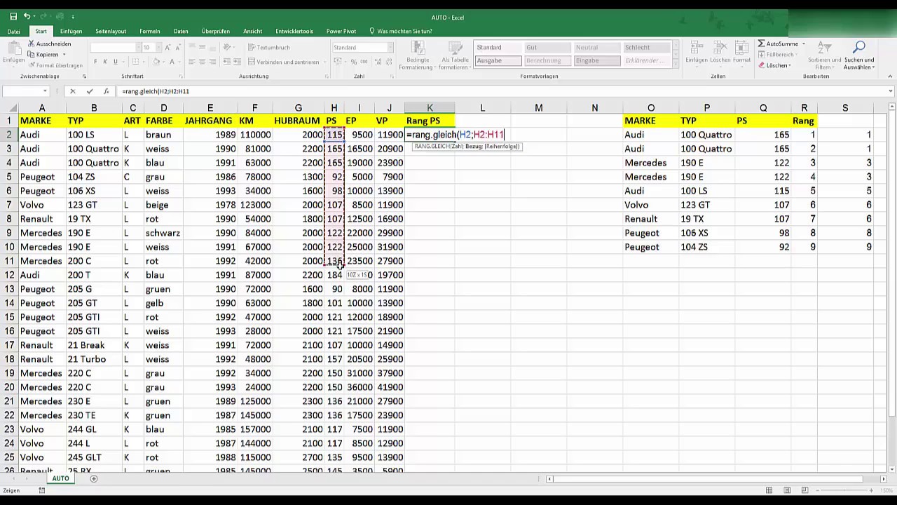Viewport: 897px width, 505px height.
Task: Add a new sheet with the plus icon
Action: pyautogui.click(x=94, y=478)
